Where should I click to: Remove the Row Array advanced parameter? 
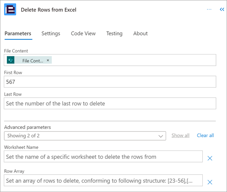pyautogui.click(x=210, y=182)
